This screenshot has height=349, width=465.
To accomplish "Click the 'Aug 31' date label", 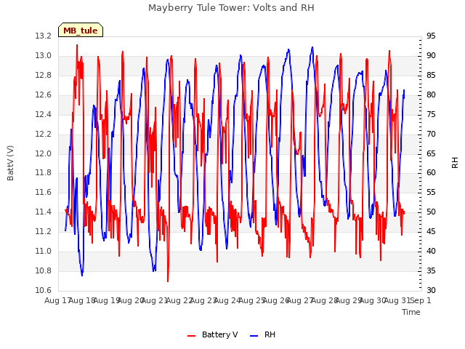I will (397, 300).
